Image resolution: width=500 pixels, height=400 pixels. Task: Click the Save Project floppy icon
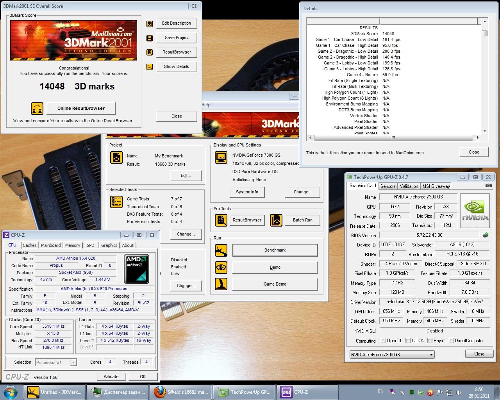click(150, 38)
